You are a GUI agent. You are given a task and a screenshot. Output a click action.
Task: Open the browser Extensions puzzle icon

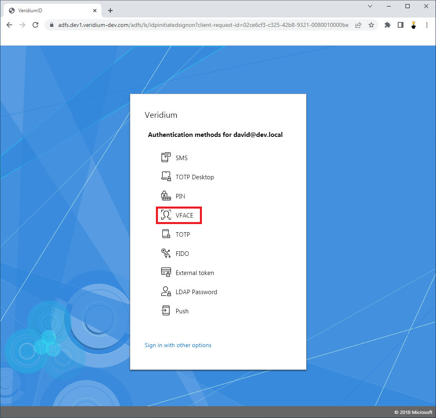[x=387, y=25]
